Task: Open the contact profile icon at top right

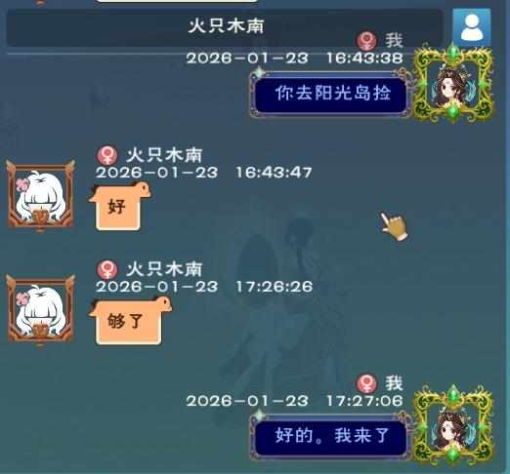Action: click(x=472, y=27)
